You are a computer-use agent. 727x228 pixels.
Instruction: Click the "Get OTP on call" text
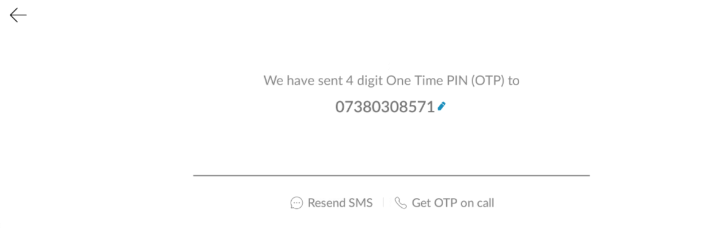coord(453,203)
